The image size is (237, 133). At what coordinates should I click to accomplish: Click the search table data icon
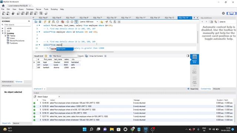coord(41,13)
